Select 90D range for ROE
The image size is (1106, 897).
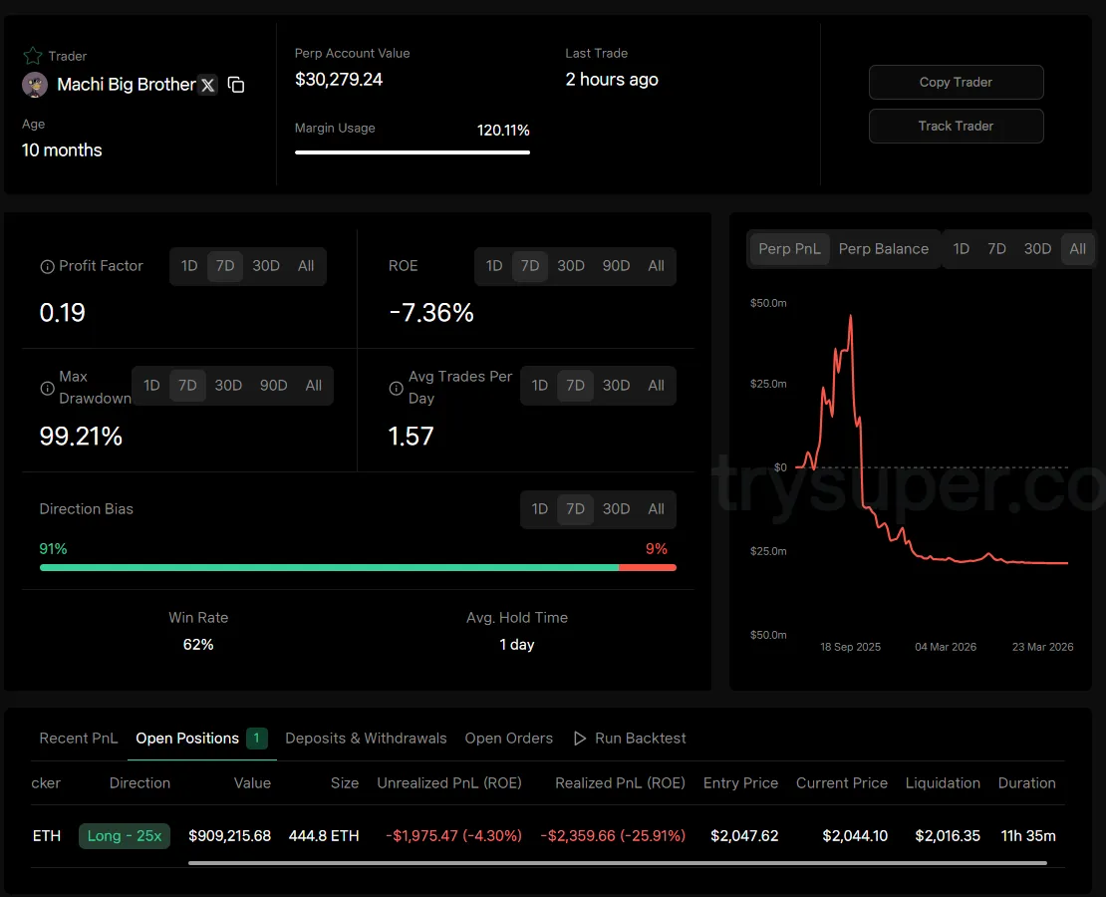point(616,266)
